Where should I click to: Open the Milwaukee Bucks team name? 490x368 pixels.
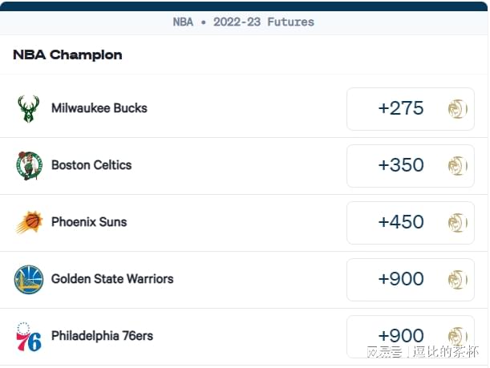click(x=99, y=108)
